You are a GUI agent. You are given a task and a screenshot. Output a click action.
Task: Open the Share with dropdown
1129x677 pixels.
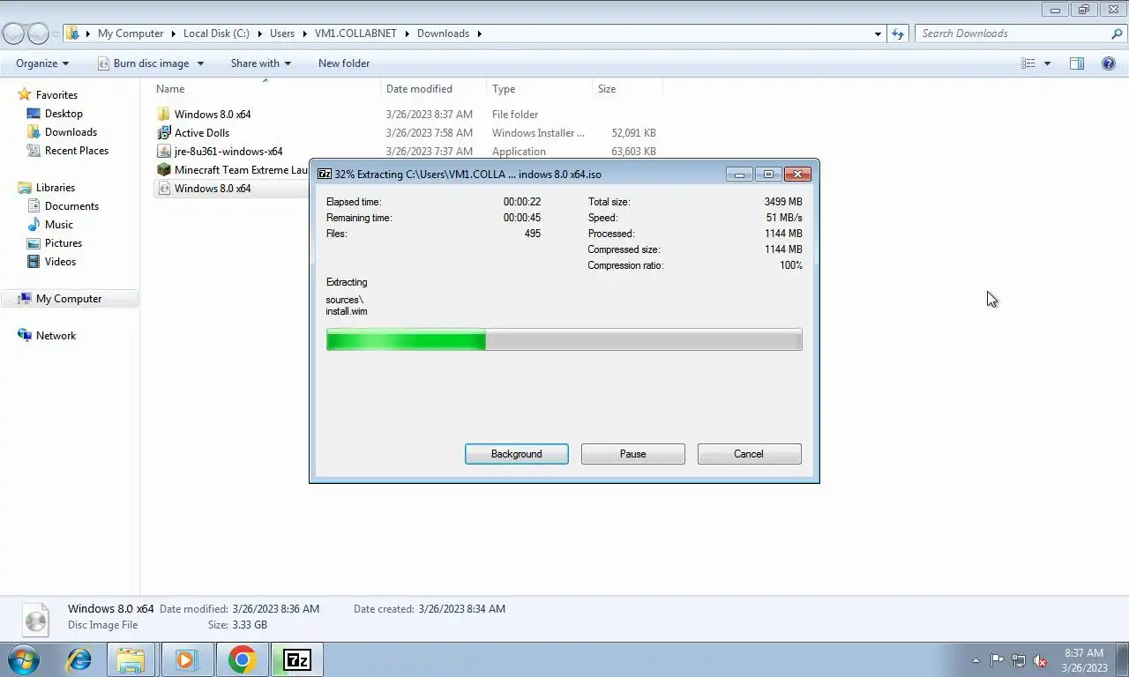pyautogui.click(x=260, y=63)
